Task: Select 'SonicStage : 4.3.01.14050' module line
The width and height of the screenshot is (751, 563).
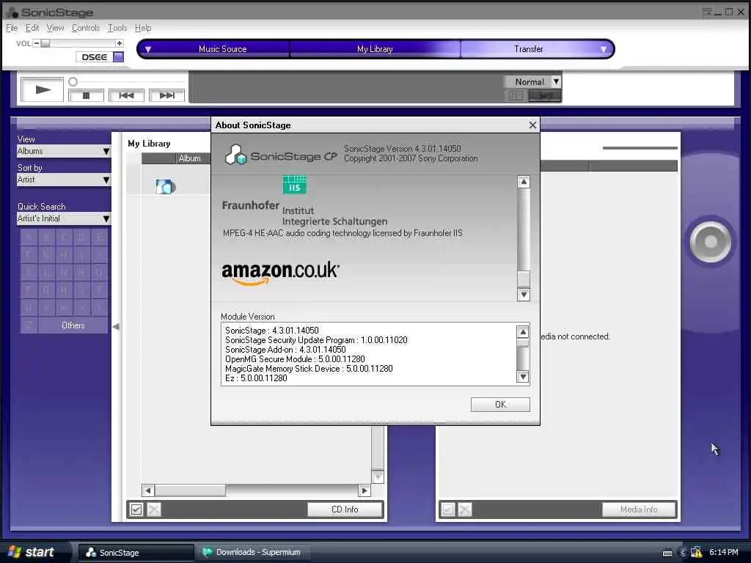Action: pyautogui.click(x=271, y=331)
